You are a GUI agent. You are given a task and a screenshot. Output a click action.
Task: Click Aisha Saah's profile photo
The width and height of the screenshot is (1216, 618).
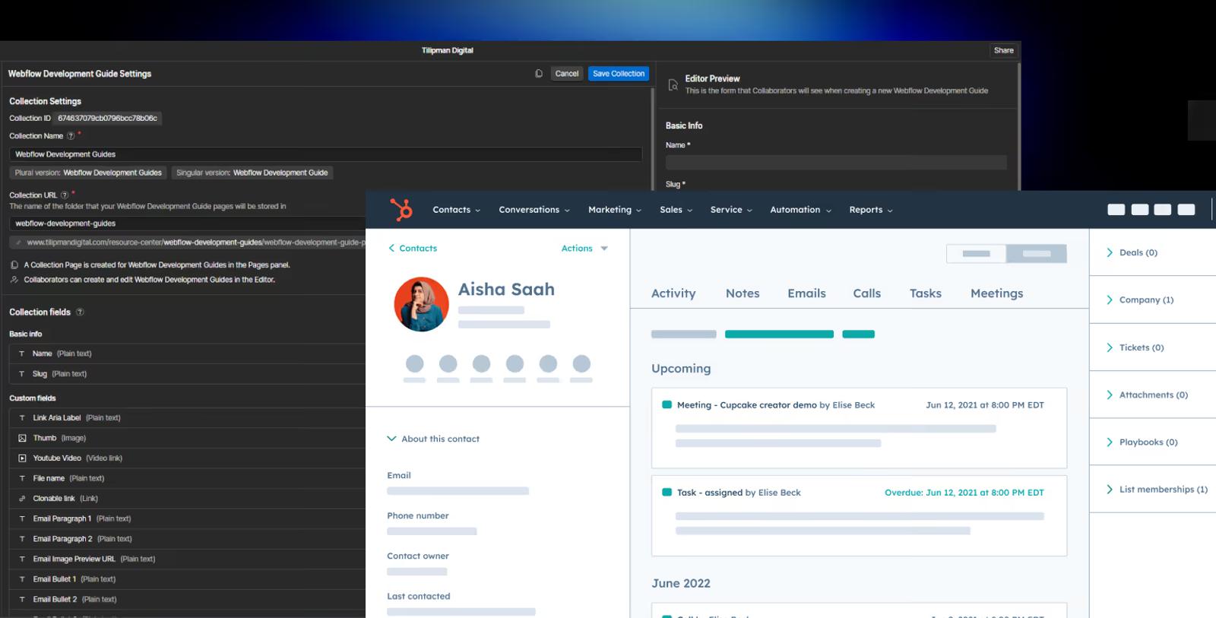(x=421, y=304)
